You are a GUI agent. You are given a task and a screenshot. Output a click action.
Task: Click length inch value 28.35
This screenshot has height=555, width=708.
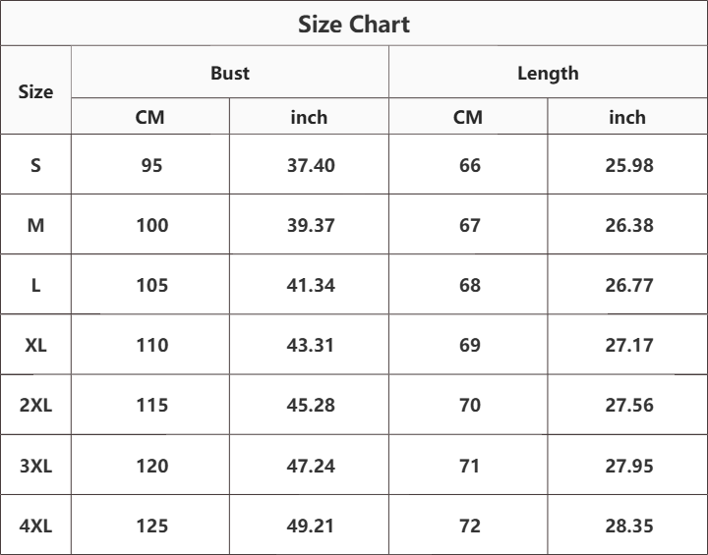[629, 526]
